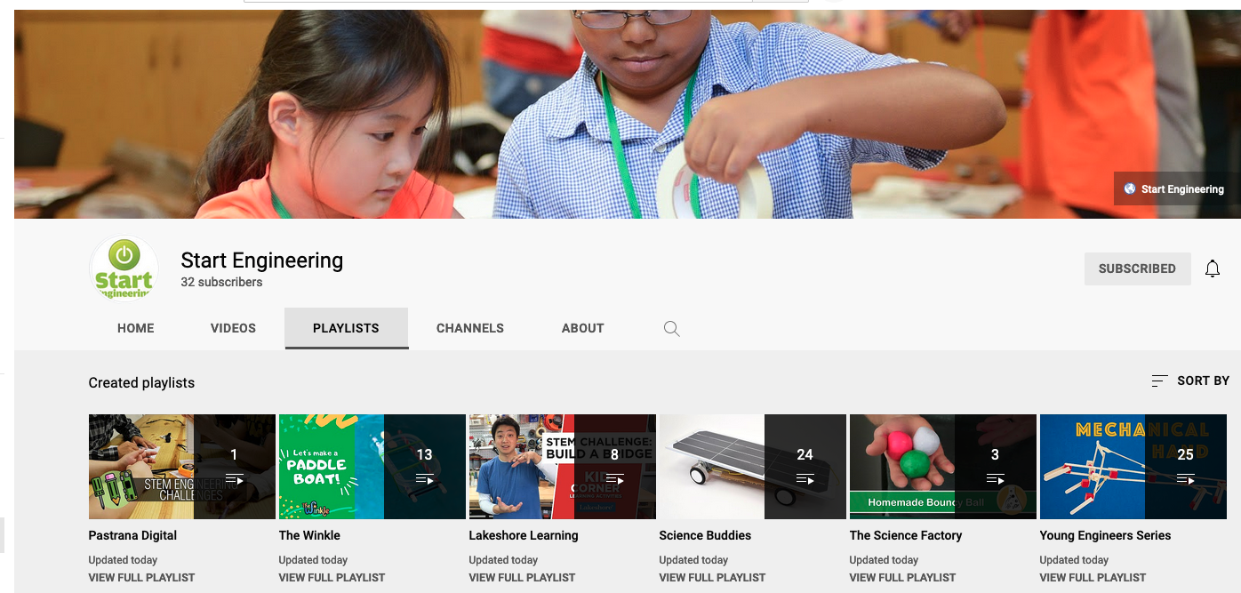This screenshot has width=1241, height=593.
Task: Click the solar car thumbnail
Action: coord(752,467)
